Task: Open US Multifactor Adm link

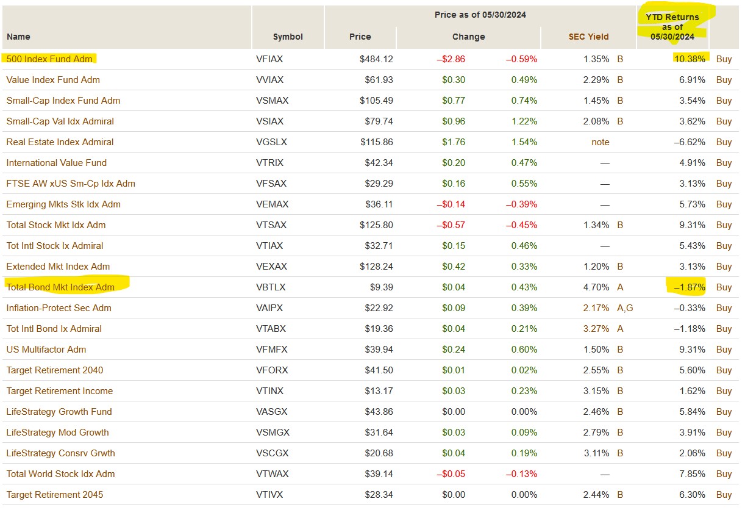Action: pos(46,350)
